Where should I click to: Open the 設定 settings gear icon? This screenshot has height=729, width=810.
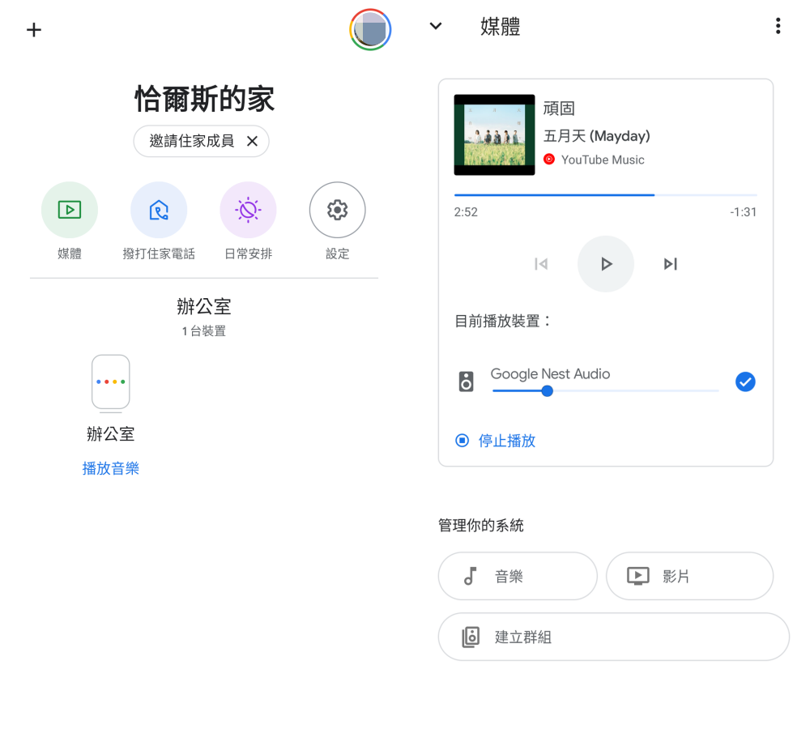tap(337, 210)
